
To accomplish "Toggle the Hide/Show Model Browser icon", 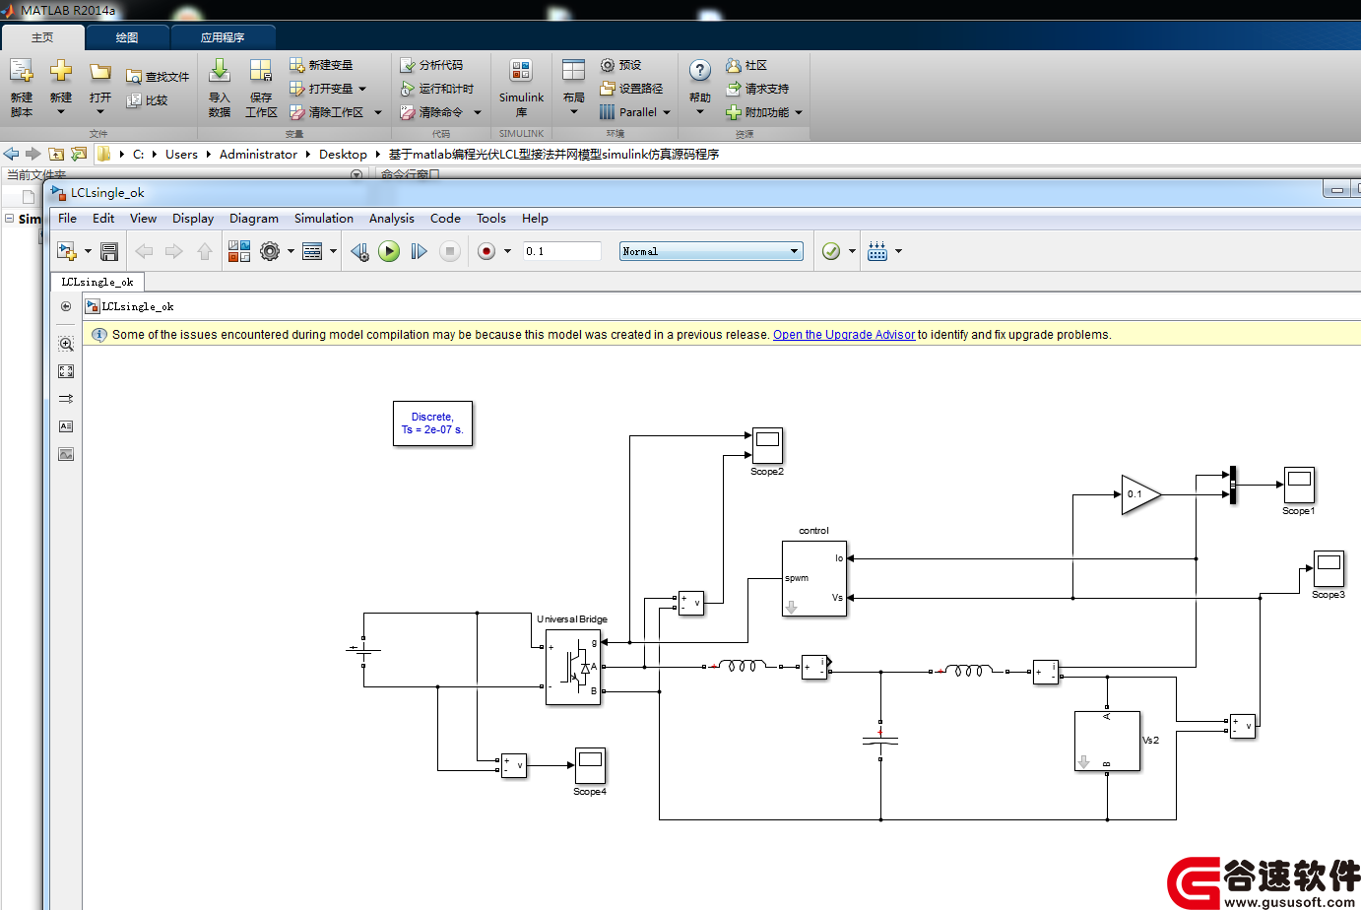I will tap(66, 306).
